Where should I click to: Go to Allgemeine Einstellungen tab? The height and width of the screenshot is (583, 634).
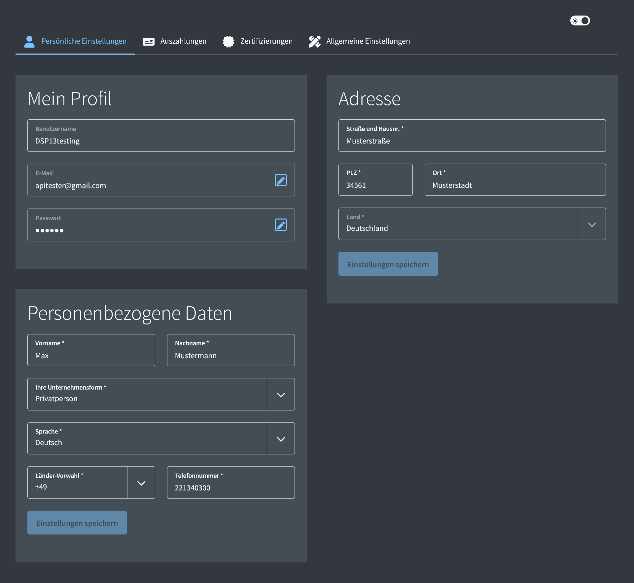368,41
